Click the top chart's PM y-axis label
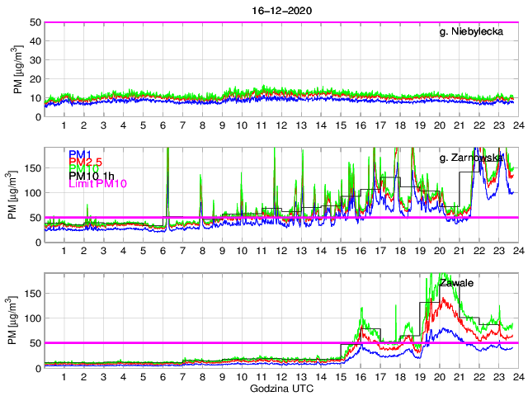 17,69
